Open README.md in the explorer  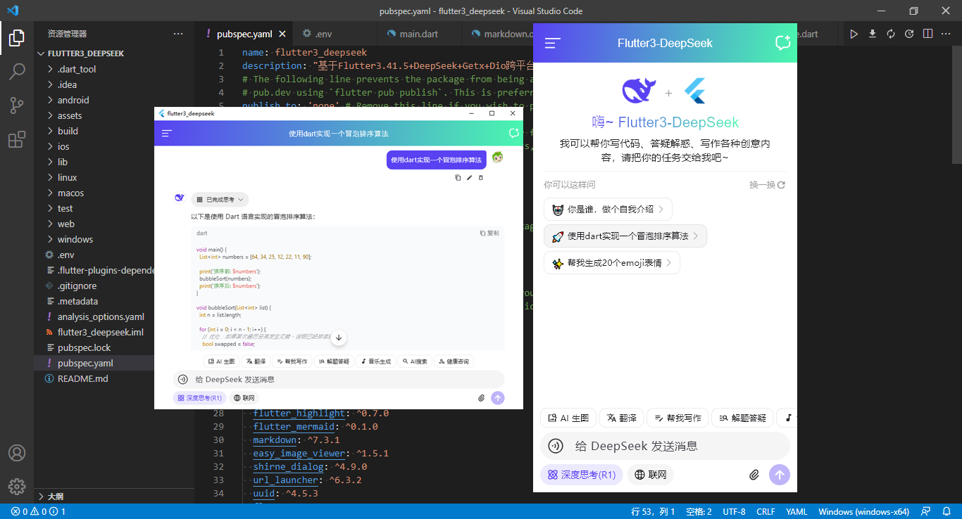coord(82,378)
